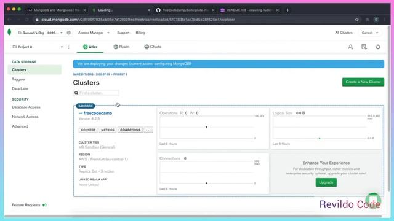Click the deploying changes banner

228,64
